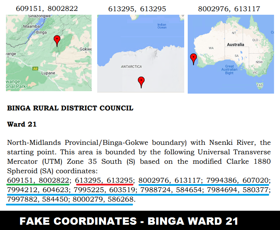Click coordinate '7994386, 607020'
Screen dimensions: 280x230
[x=238, y=181]
